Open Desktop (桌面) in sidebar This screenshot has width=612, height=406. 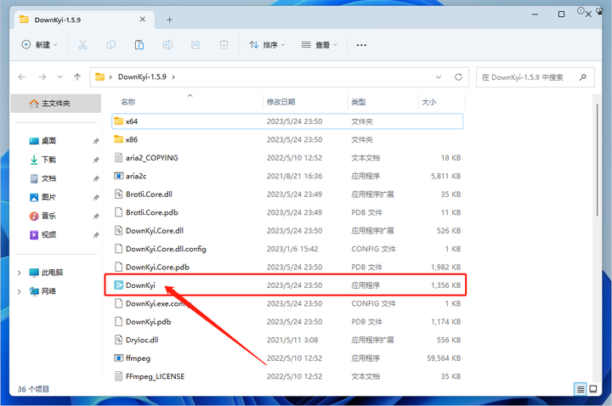(48, 141)
